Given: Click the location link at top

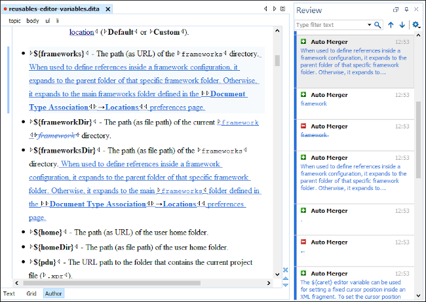Looking at the screenshot, I should 81,31.
